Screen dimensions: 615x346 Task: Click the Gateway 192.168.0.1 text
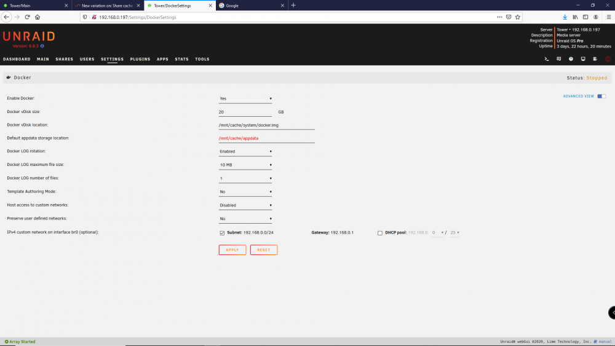333,233
